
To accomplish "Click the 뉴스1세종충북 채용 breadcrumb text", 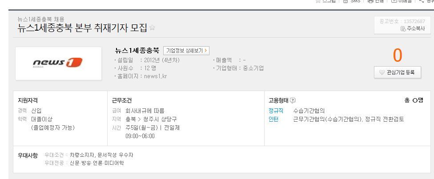I will click(x=40, y=19).
